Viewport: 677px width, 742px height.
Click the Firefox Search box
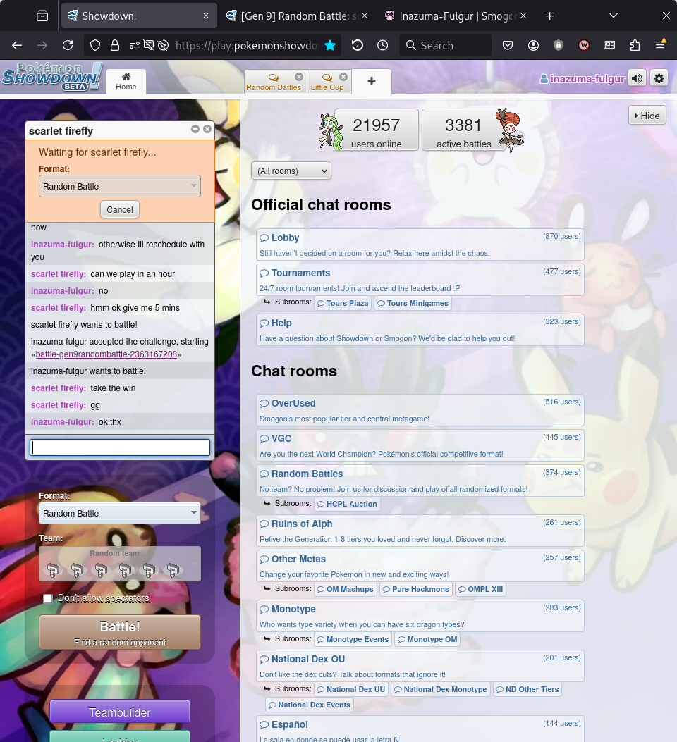pyautogui.click(x=445, y=45)
